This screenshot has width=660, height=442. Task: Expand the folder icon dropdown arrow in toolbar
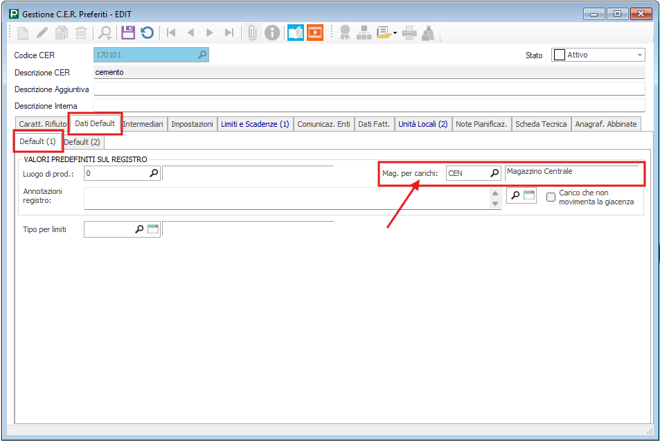pyautogui.click(x=395, y=33)
